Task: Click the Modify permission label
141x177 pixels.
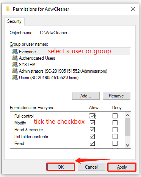Action: [20, 123]
